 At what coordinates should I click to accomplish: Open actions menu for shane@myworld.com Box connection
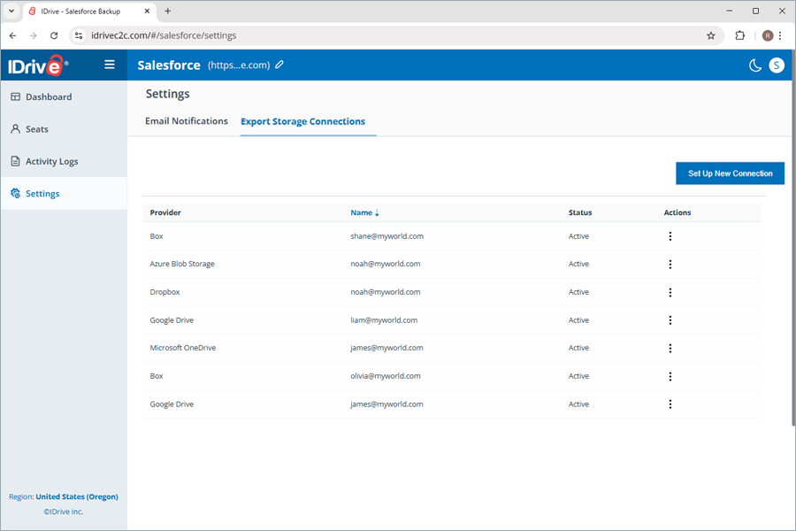pyautogui.click(x=670, y=236)
